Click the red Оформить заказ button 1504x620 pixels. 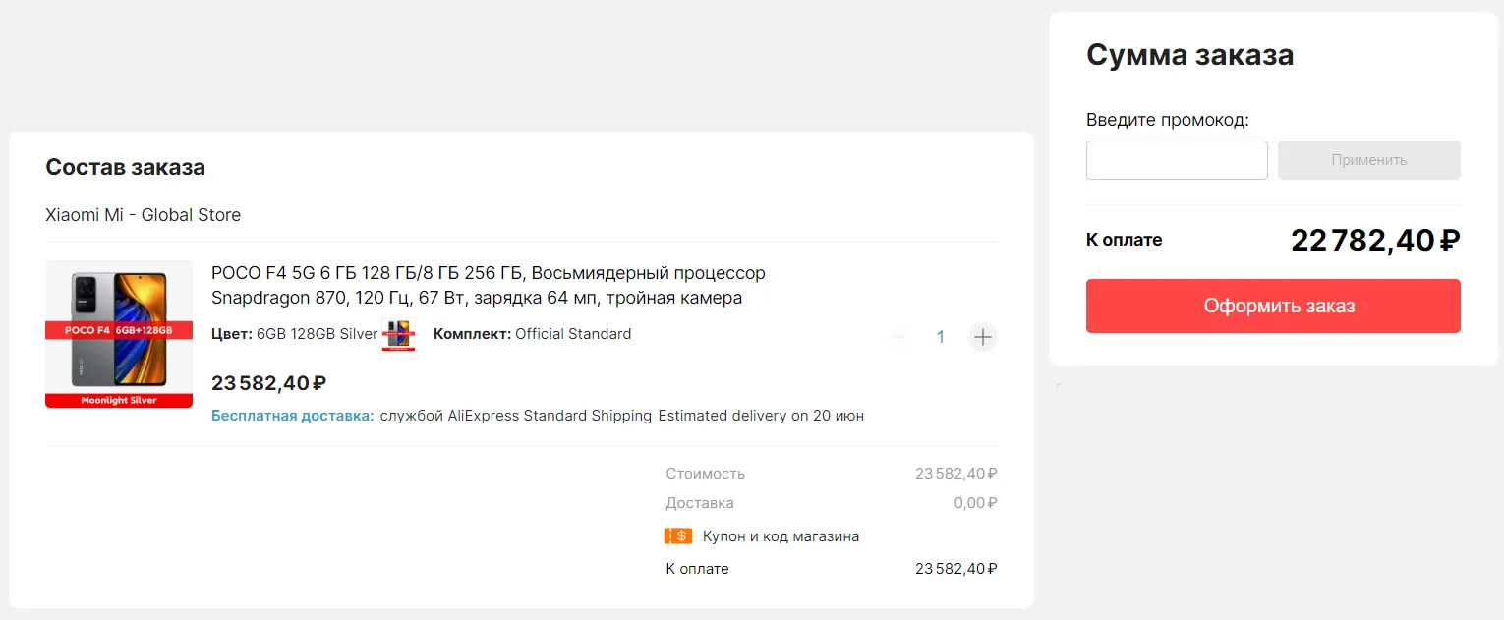click(x=1272, y=306)
